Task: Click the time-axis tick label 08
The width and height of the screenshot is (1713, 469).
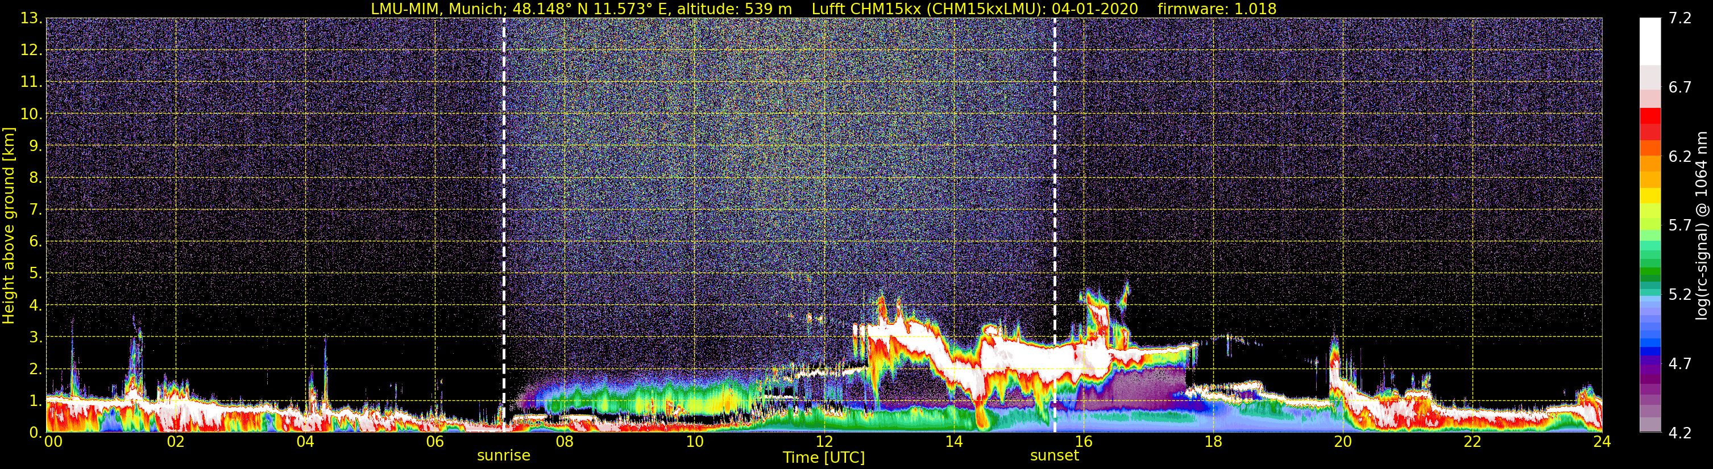Action: pyautogui.click(x=565, y=442)
